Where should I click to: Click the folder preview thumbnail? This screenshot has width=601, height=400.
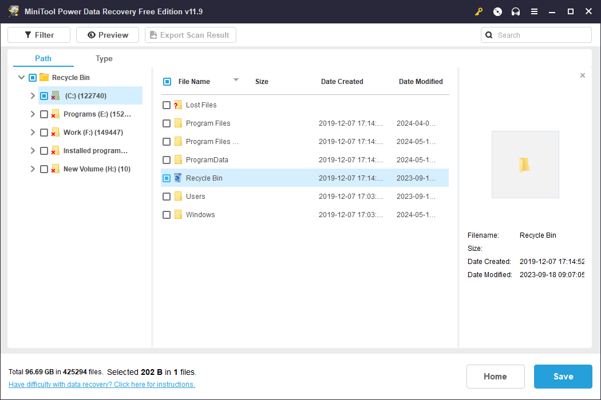pos(525,165)
